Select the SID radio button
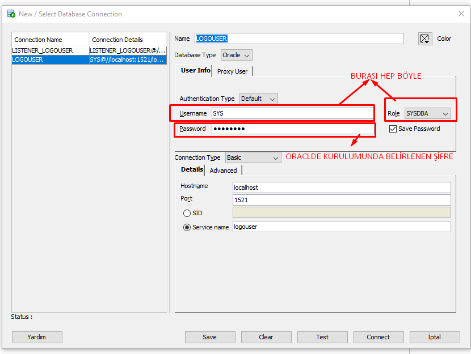471x354 pixels. [x=187, y=213]
